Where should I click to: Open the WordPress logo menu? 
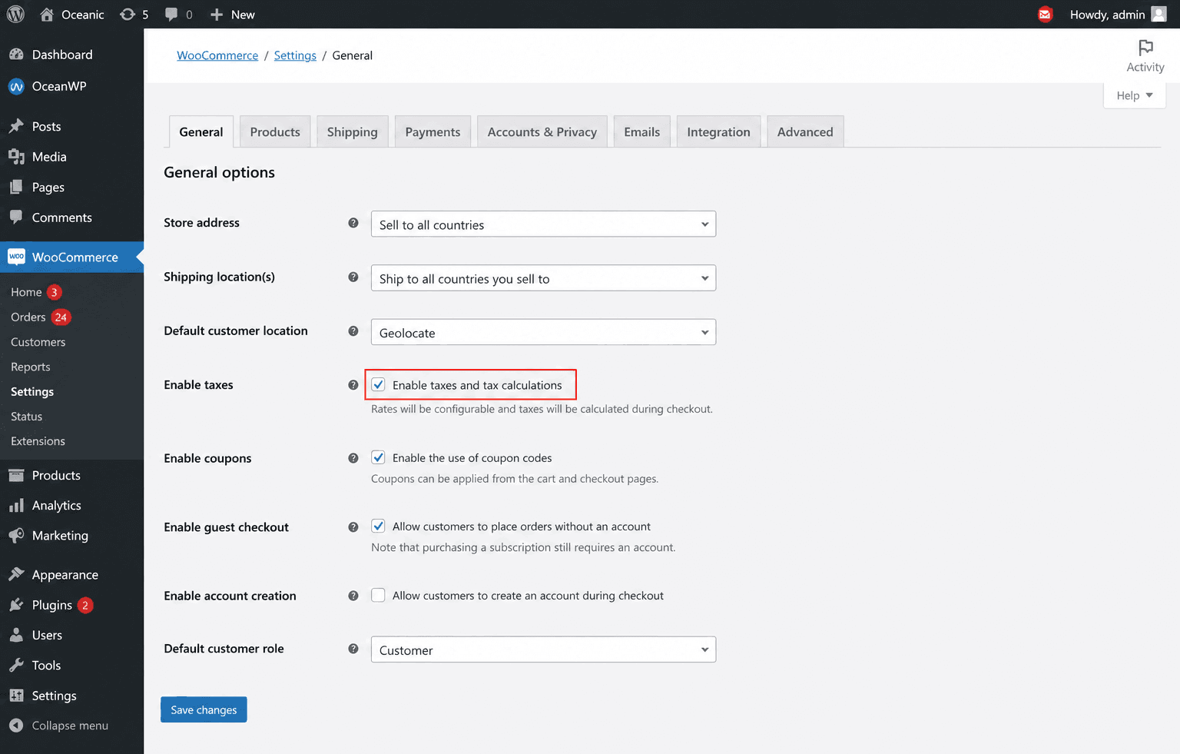pyautogui.click(x=15, y=15)
